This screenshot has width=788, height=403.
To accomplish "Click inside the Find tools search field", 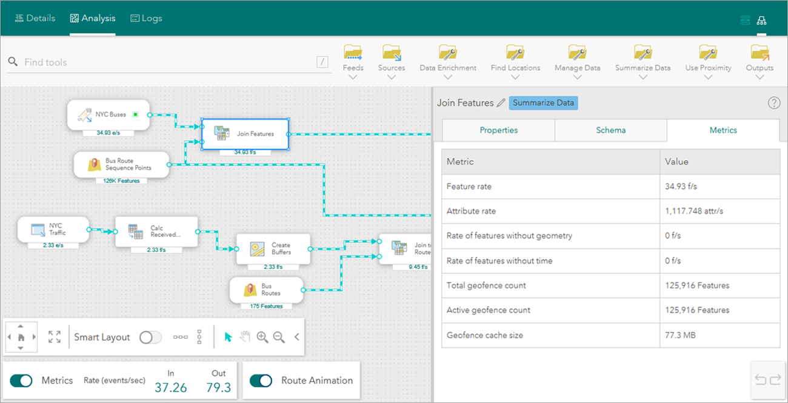I will 121,62.
